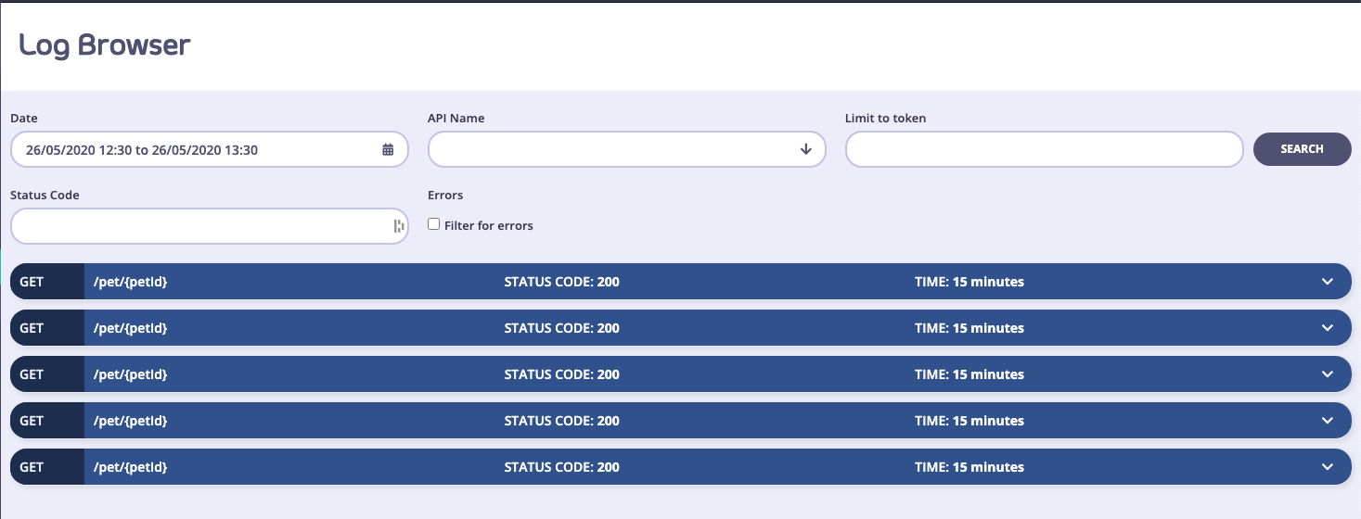The width and height of the screenshot is (1361, 519).
Task: Expand the first log entry chevron
Action: pyautogui.click(x=1328, y=282)
